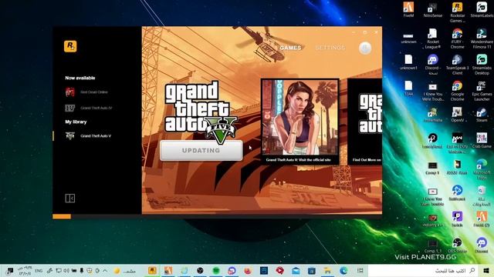This screenshot has height=277, width=494.
Task: Open the taskbar clock and date
Action: [25, 270]
